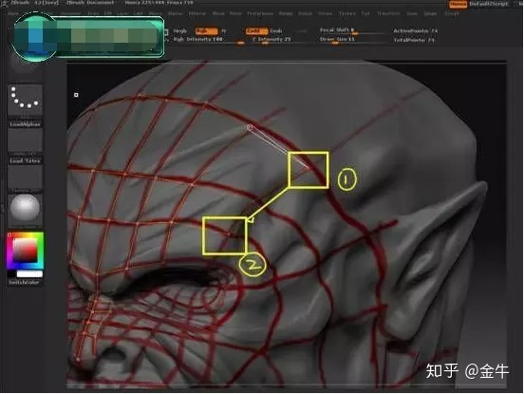Select the black secondary color swatch
Screen dimensions: 524x394
point(11,274)
